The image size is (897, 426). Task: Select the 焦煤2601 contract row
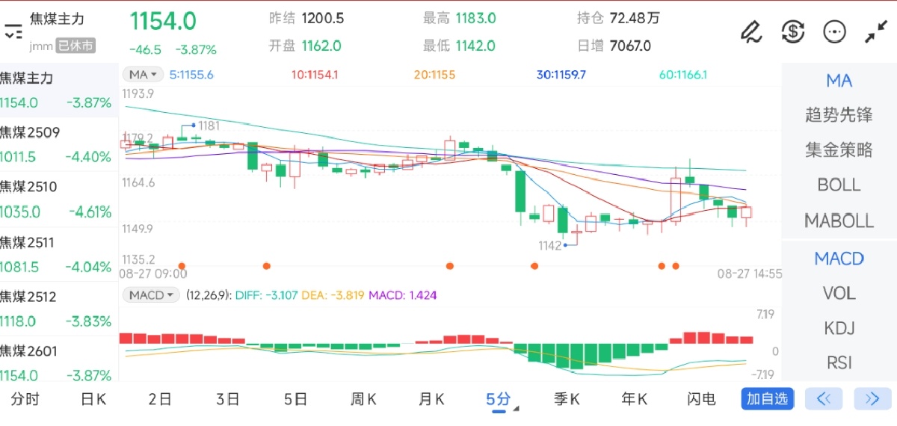59,362
